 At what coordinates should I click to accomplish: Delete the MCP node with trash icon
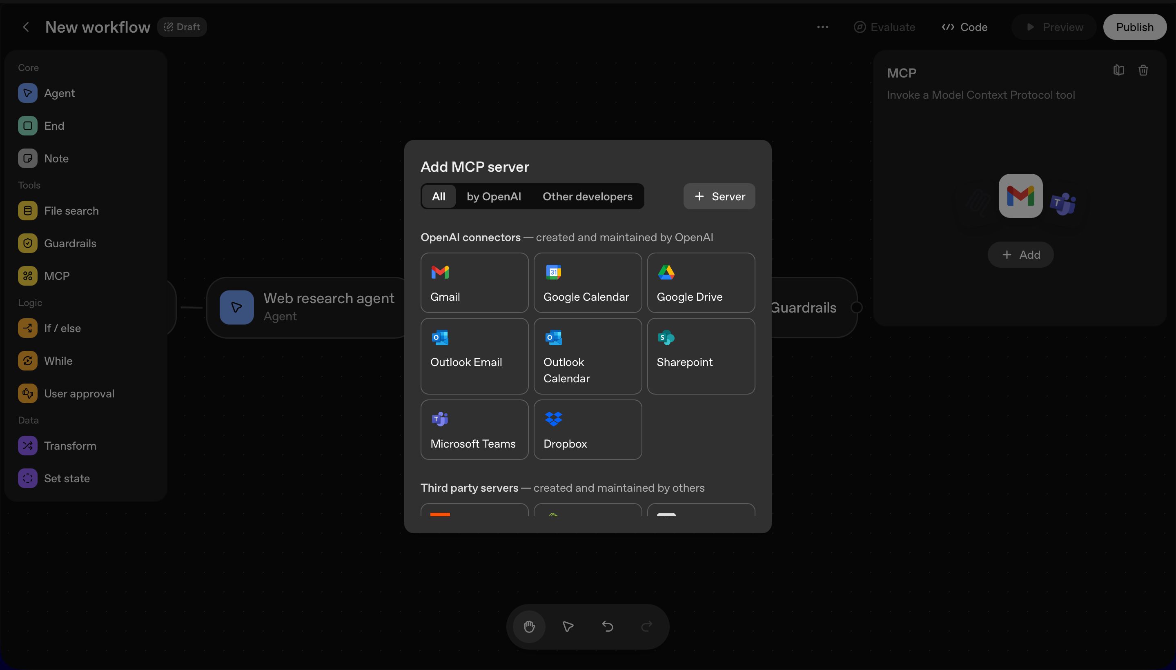click(1143, 71)
